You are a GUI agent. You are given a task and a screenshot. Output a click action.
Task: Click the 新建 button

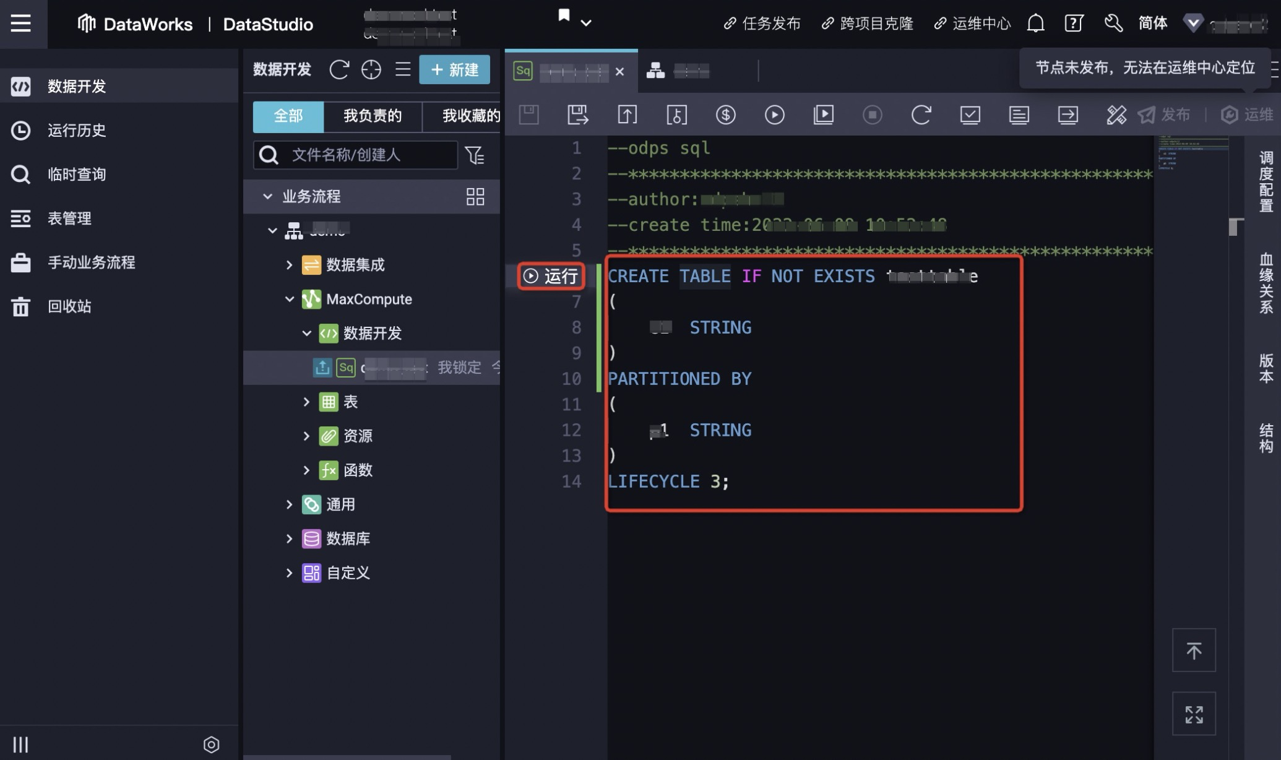click(x=454, y=69)
